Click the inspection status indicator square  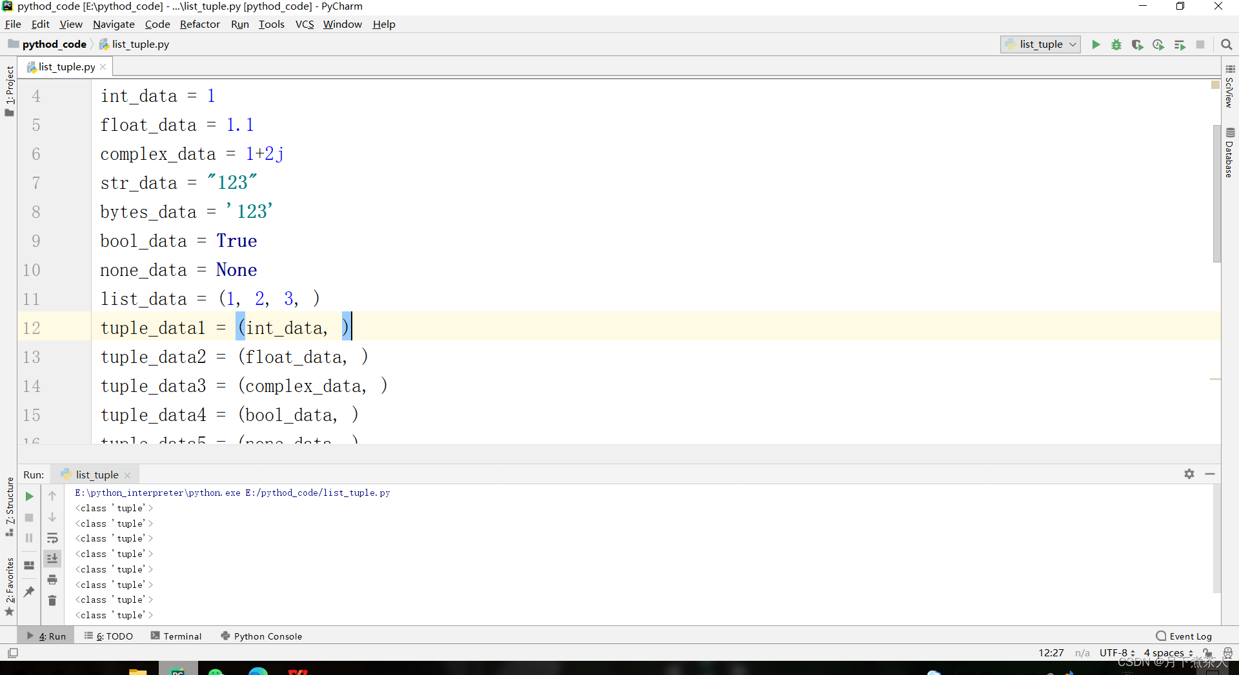(x=1216, y=84)
